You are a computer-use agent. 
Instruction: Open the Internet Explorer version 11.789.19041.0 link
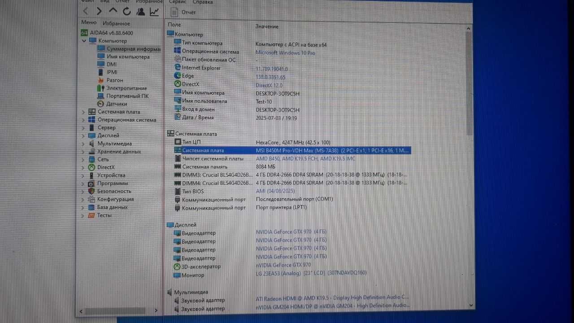[272, 69]
